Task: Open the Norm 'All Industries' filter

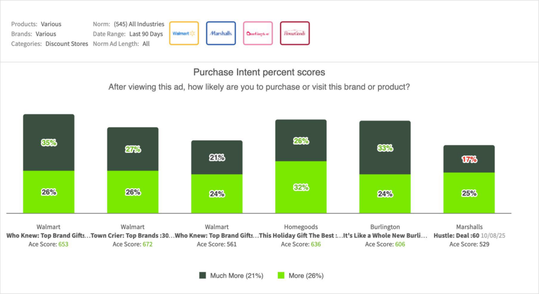Action: tap(139, 24)
